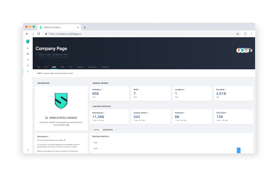Select the SHIELD logo avatar at top right
The image size is (278, 176).
pos(242,50)
